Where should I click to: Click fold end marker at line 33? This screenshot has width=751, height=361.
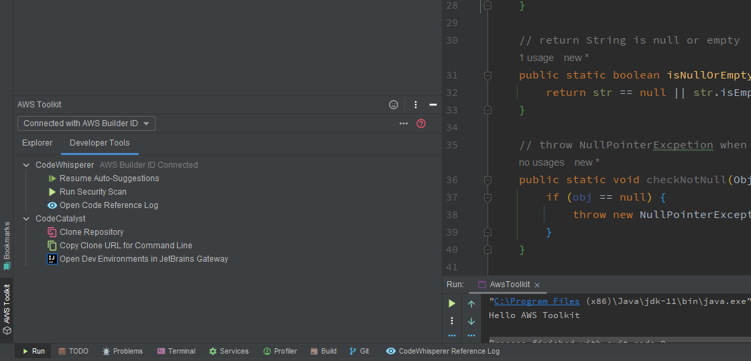coord(487,110)
